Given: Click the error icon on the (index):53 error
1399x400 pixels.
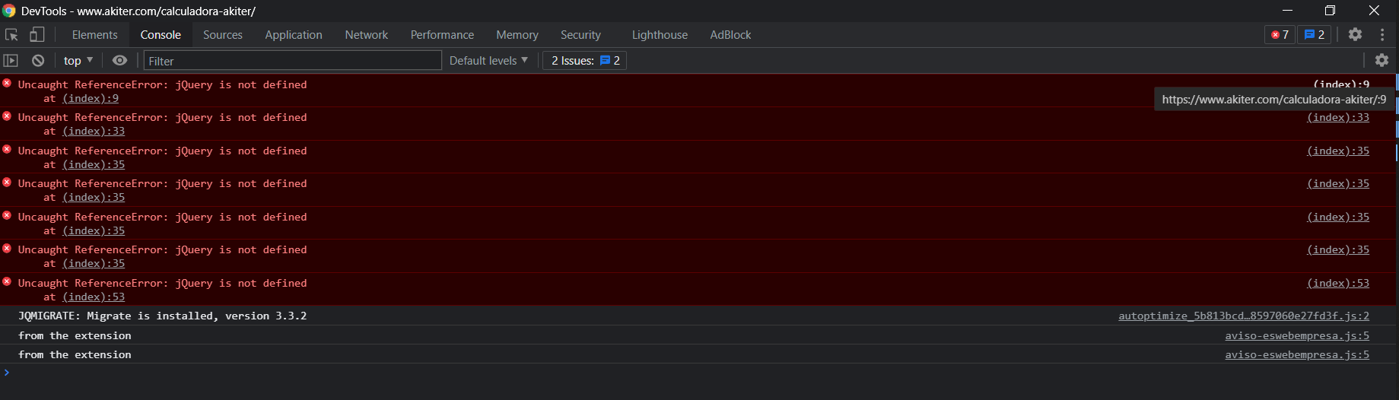Looking at the screenshot, I should click(x=7, y=281).
